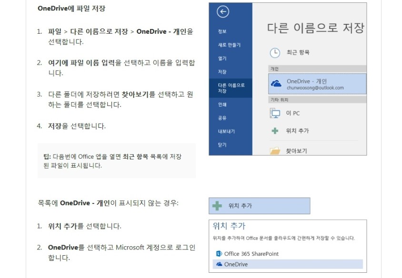Open 인쇄 in the blue sidebar
This screenshot has height=278, width=402.
tap(222, 105)
